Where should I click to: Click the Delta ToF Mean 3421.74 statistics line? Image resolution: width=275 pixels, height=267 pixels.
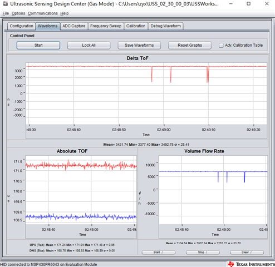(146, 145)
